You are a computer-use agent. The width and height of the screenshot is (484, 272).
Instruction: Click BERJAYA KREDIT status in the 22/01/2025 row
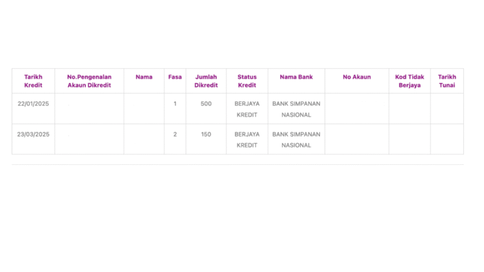pos(247,109)
